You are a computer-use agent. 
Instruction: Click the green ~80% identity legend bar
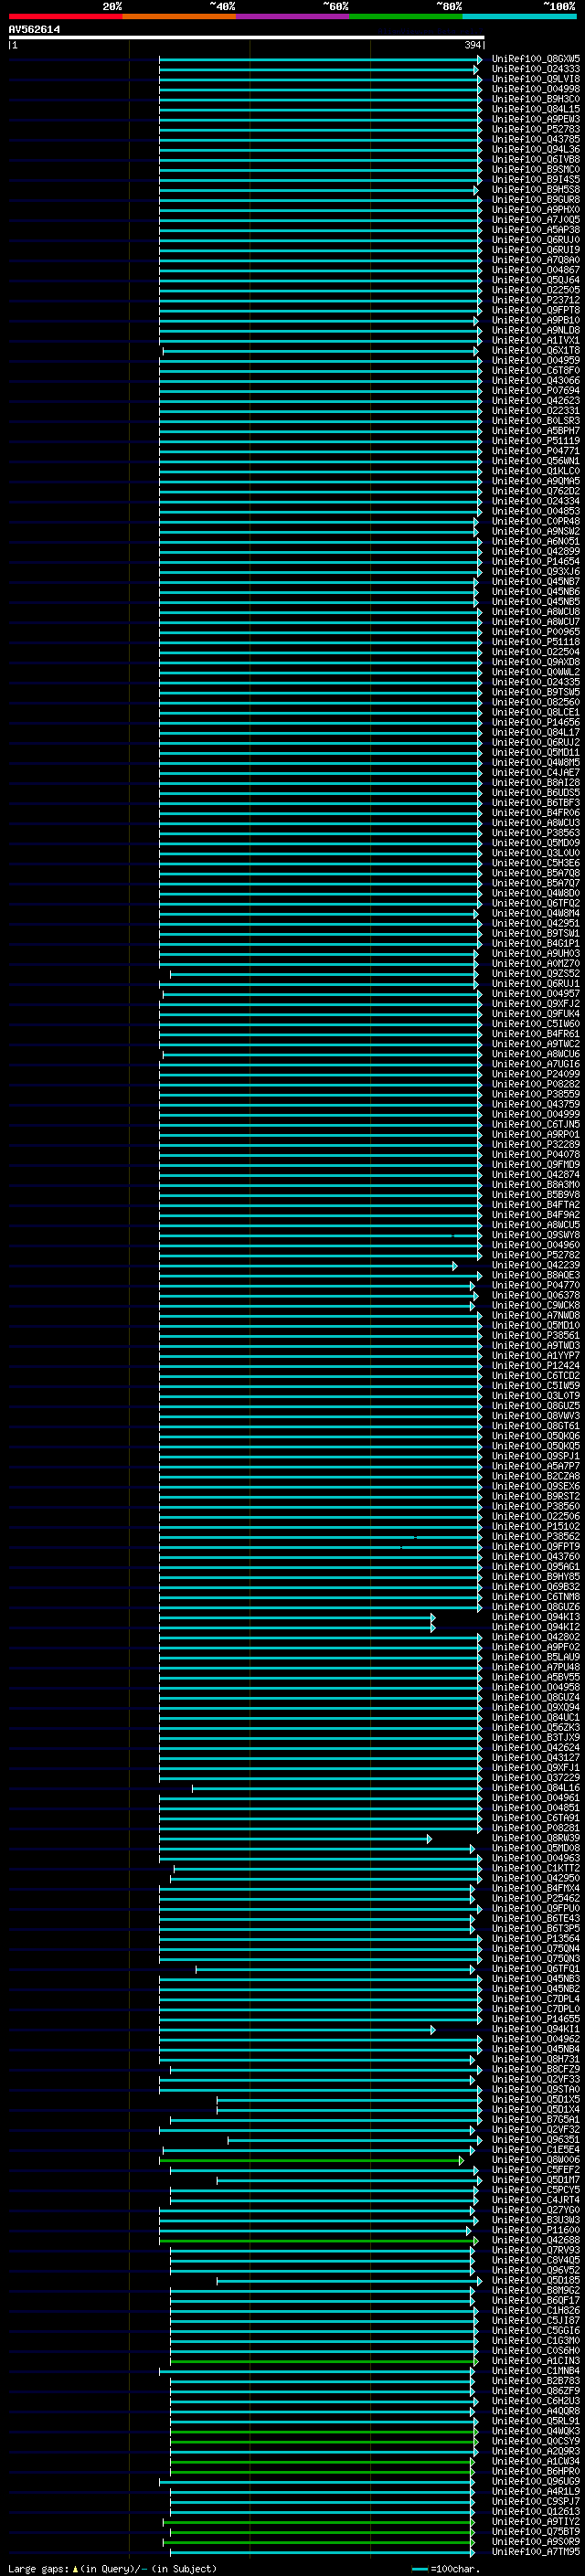tap(406, 16)
